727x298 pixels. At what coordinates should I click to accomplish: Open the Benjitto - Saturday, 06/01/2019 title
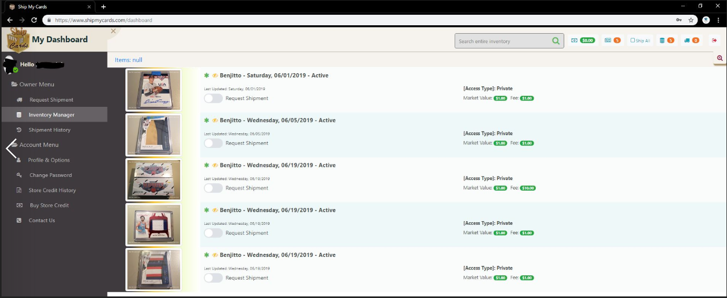(x=274, y=76)
